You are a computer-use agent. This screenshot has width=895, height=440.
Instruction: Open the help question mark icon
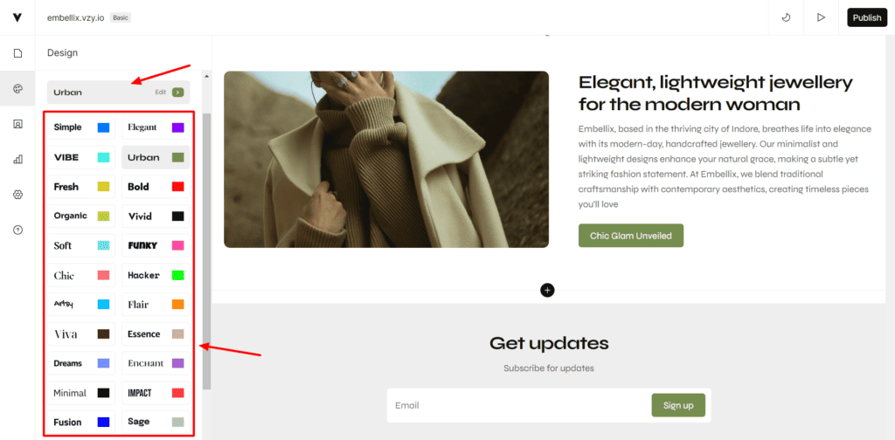(17, 230)
